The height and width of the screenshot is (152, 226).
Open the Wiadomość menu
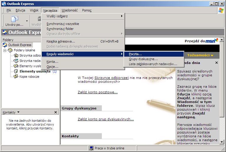coord(70,10)
